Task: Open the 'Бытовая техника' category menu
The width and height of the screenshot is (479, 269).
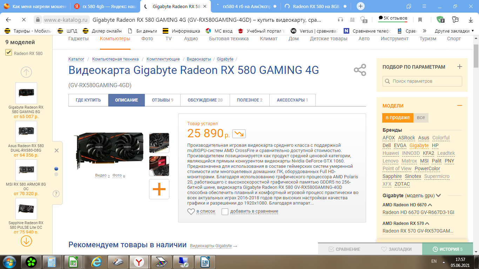Action: [229, 39]
